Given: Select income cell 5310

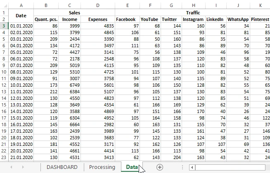Looking at the screenshot, I should pos(70,72).
